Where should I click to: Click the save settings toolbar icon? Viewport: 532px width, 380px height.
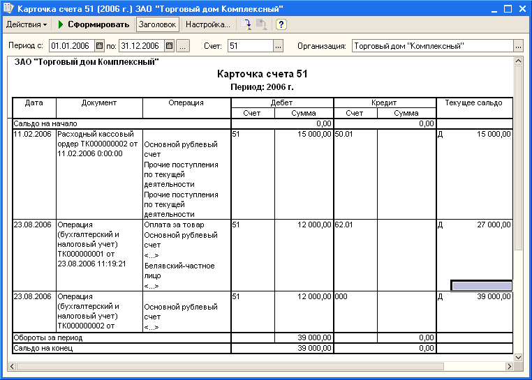[x=246, y=24]
